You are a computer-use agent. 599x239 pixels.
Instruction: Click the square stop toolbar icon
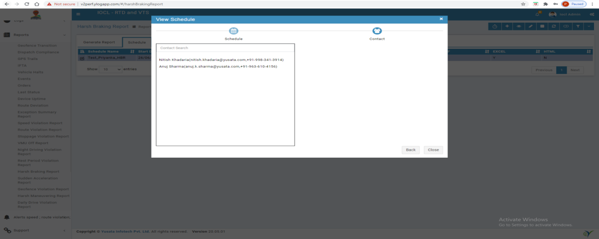[x=542, y=26]
